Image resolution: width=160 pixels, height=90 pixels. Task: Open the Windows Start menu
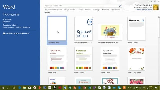3,88
